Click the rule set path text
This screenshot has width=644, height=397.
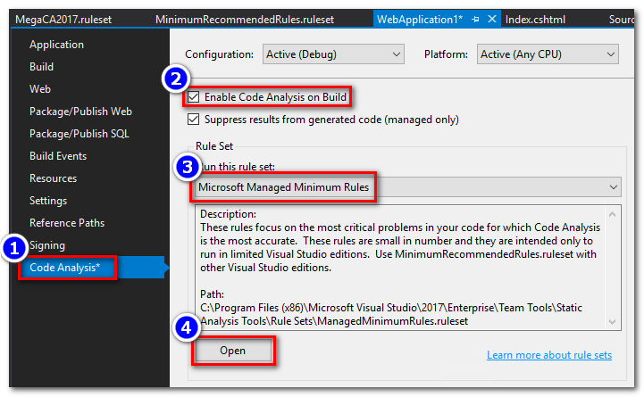click(x=391, y=314)
